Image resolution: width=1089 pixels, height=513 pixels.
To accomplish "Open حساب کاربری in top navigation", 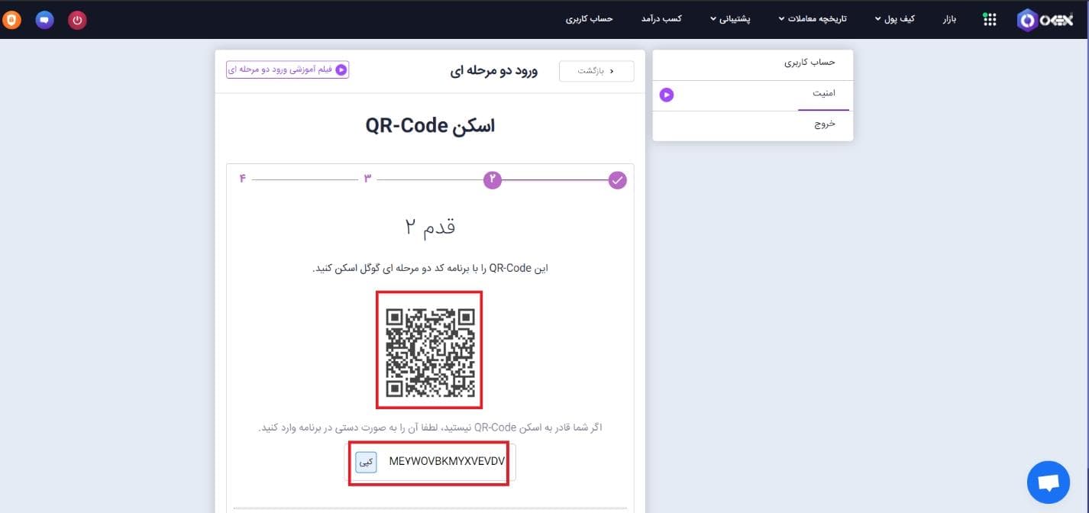I will click(x=590, y=19).
